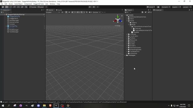Select the Hand tool in the toolbar
This screenshot has height=108, width=193.
click(x=3, y=7)
